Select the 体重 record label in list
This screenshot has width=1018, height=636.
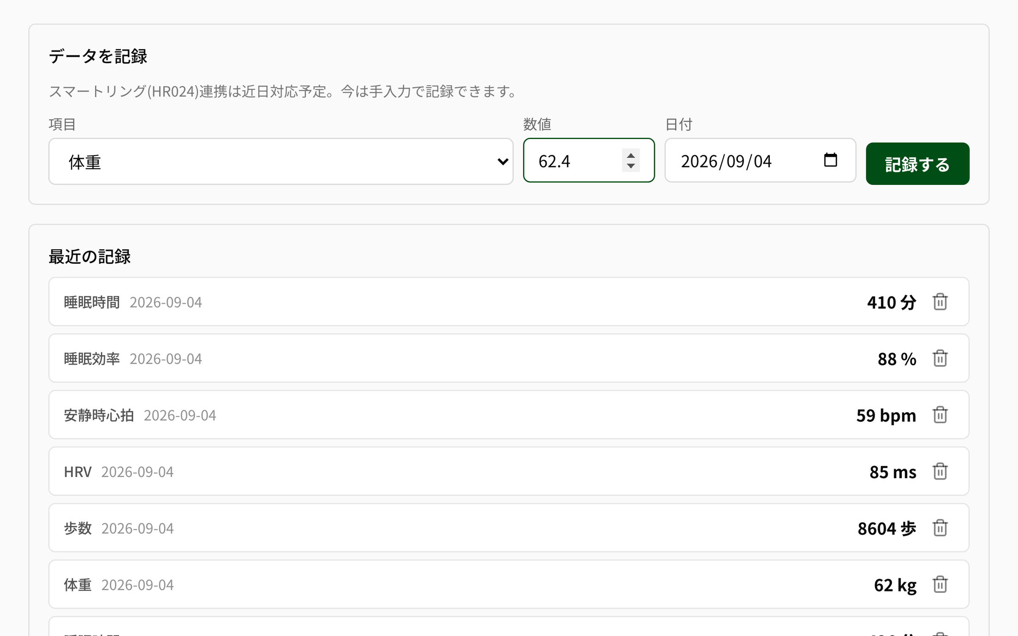click(78, 585)
